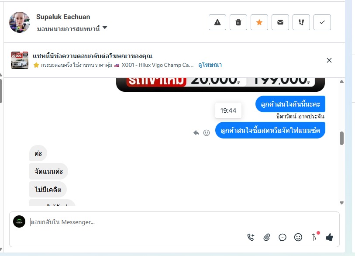Open the emoji picker in composer

298,237
